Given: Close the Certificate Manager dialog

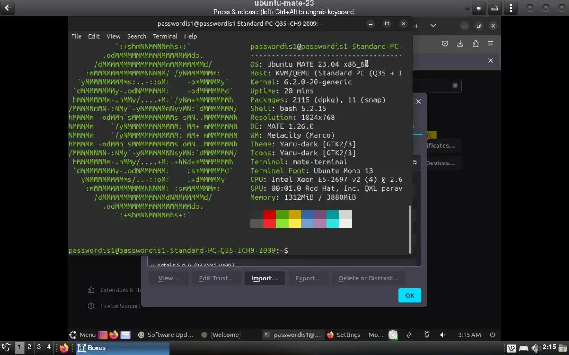Looking at the screenshot, I should tap(418, 101).
